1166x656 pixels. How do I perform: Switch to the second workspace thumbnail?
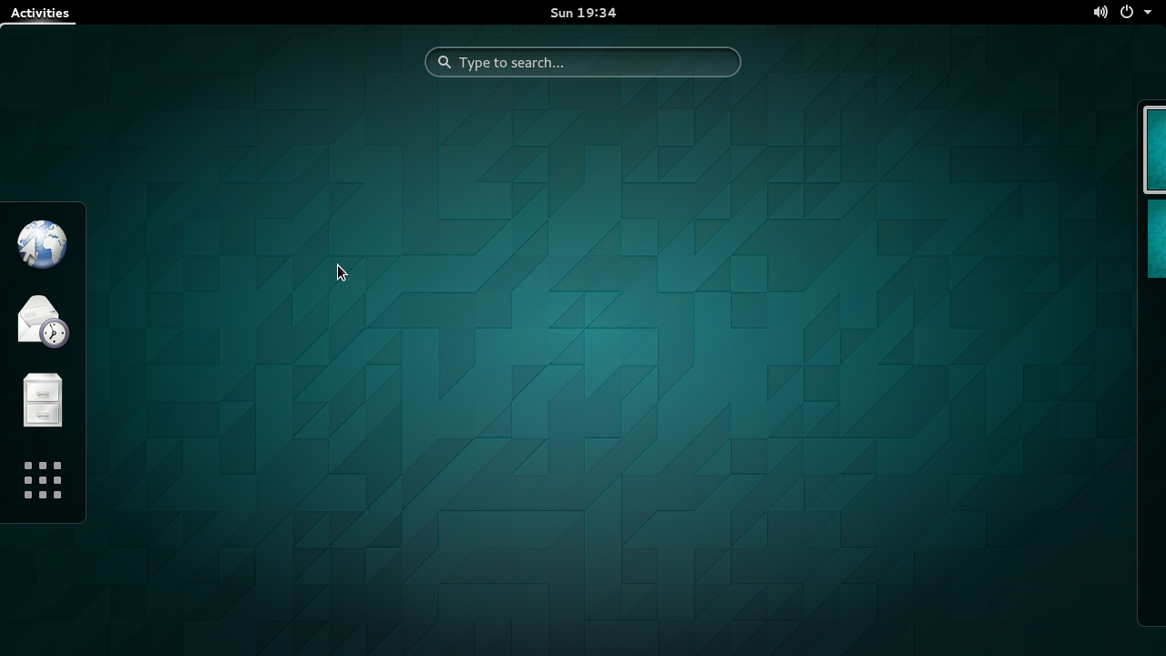click(x=1157, y=239)
